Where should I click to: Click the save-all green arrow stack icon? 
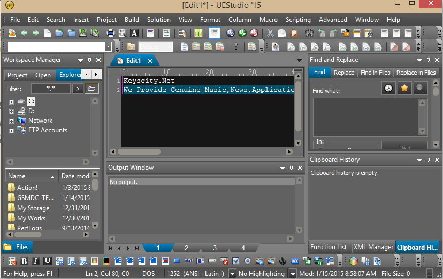click(x=95, y=33)
